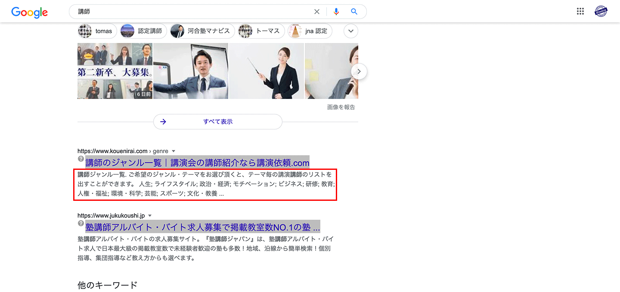Viewport: 620px width, 292px height.
Task: Select the 河合塾マナビス filter chip
Action: point(202,31)
